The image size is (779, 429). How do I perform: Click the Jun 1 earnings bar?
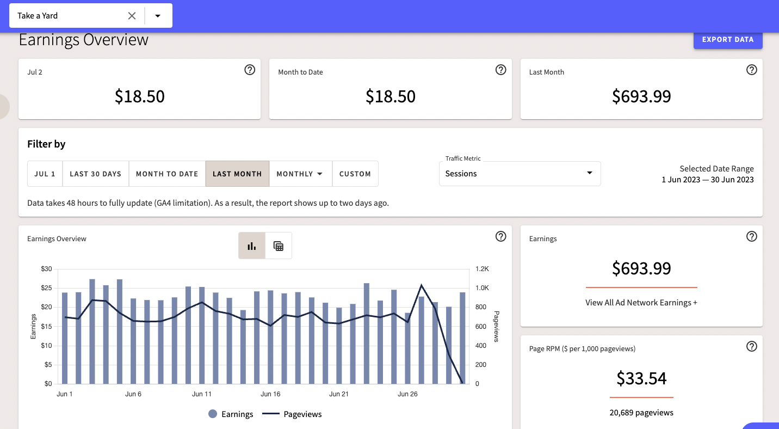(65, 338)
